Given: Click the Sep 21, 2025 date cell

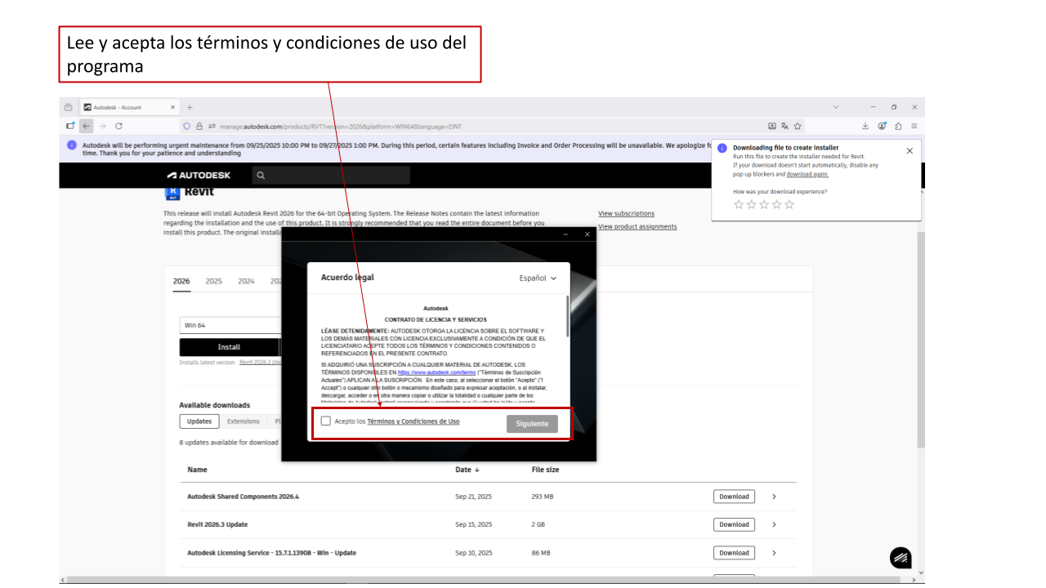Looking at the screenshot, I should [x=474, y=497].
